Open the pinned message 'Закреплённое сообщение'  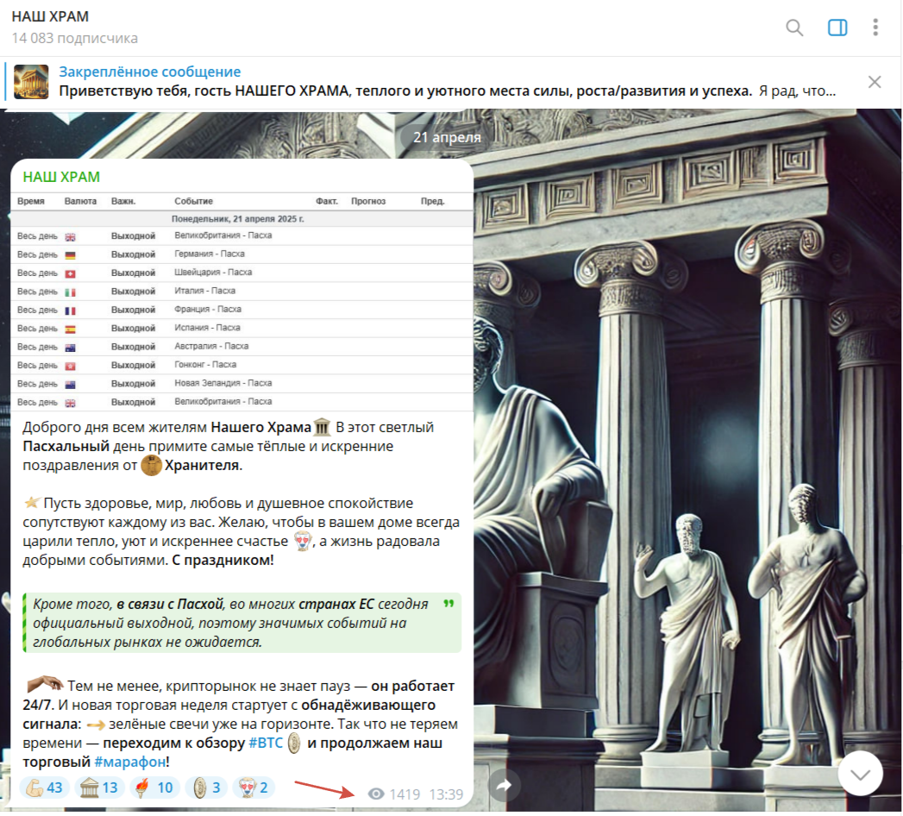point(150,72)
